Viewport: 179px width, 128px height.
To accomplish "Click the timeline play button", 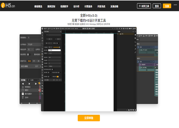I will (29, 84).
